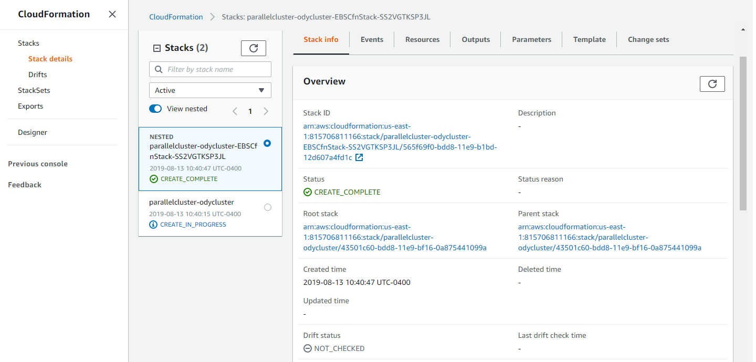Refresh the stacks list

[x=253, y=48]
